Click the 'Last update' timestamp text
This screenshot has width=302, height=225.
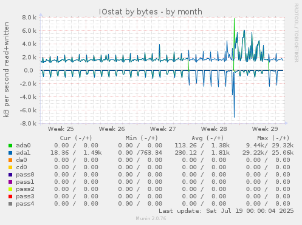pyautogui.click(x=226, y=211)
